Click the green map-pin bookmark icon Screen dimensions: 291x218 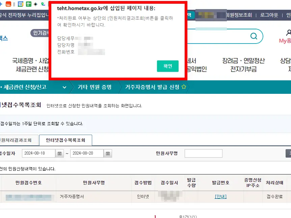[43, 4]
